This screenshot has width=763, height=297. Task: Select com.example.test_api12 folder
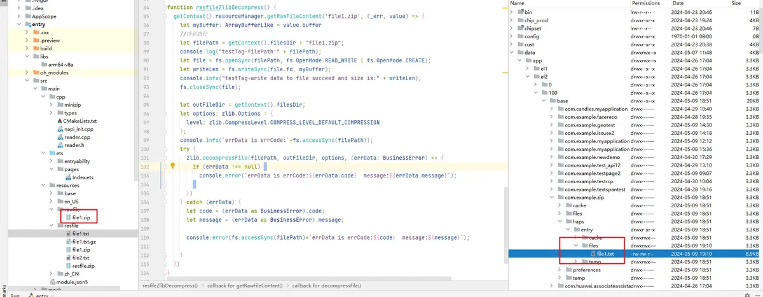[x=588, y=165]
